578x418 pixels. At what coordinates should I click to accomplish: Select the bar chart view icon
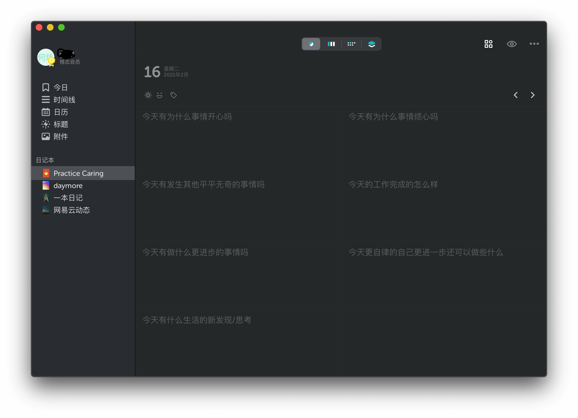(x=331, y=43)
